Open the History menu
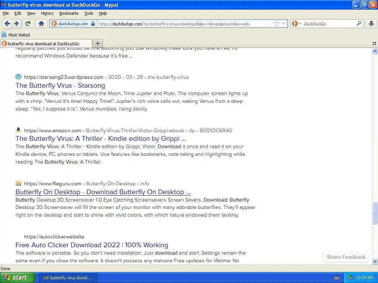 [x=47, y=13]
